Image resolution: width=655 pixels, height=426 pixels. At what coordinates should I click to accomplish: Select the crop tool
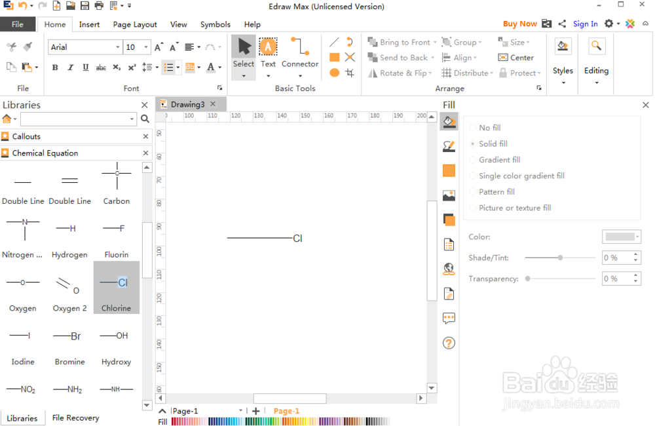coord(350,73)
